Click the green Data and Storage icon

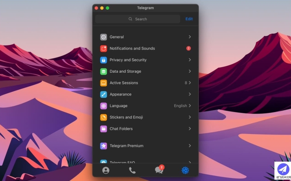click(104, 71)
